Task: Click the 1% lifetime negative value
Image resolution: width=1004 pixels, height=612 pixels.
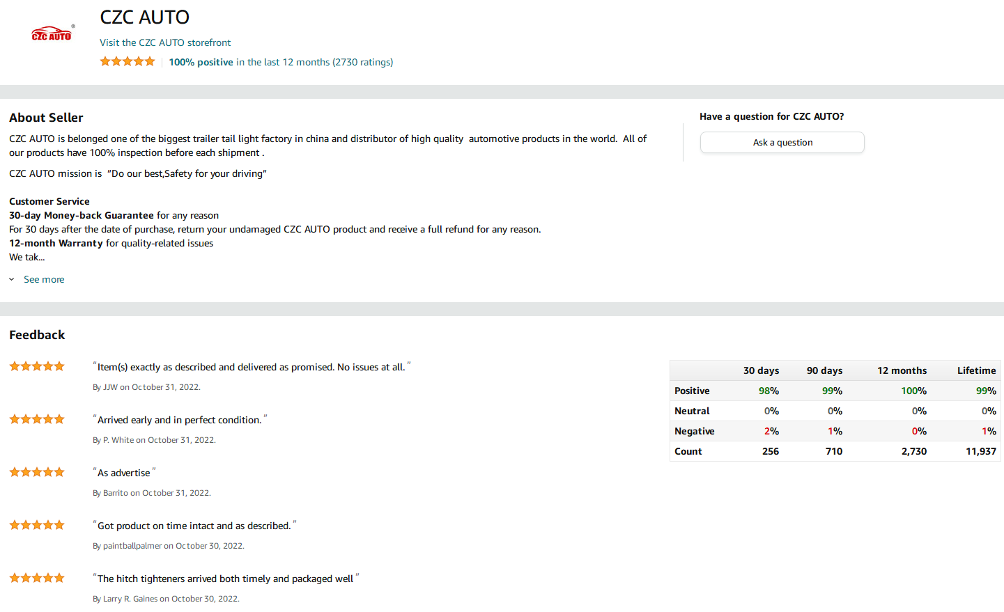Action: point(989,431)
